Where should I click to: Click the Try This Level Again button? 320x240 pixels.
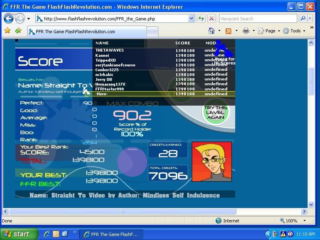(x=215, y=112)
